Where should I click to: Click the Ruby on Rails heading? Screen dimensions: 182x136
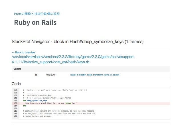pos(35,22)
